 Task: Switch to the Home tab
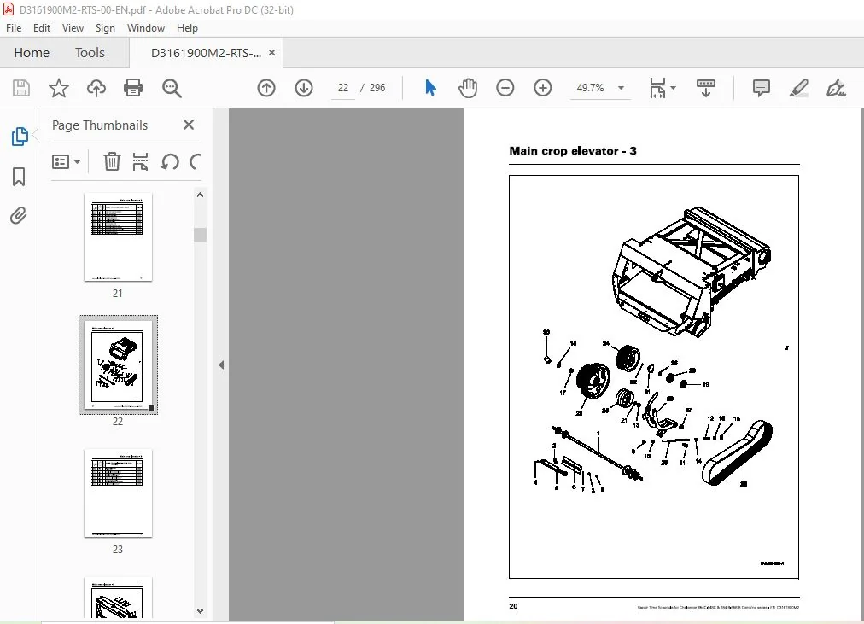point(32,53)
